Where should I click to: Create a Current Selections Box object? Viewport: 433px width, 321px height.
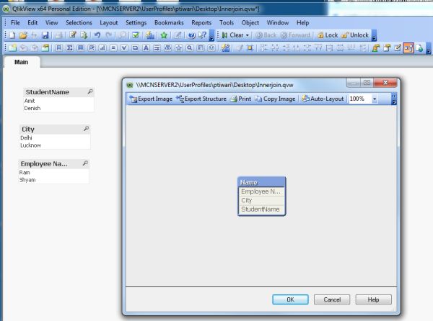coord(124,48)
